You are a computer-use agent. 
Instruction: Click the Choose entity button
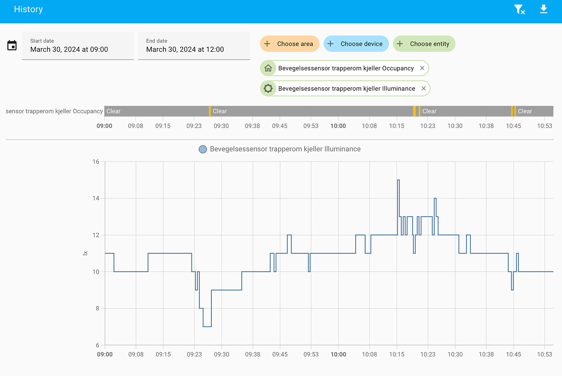point(424,44)
